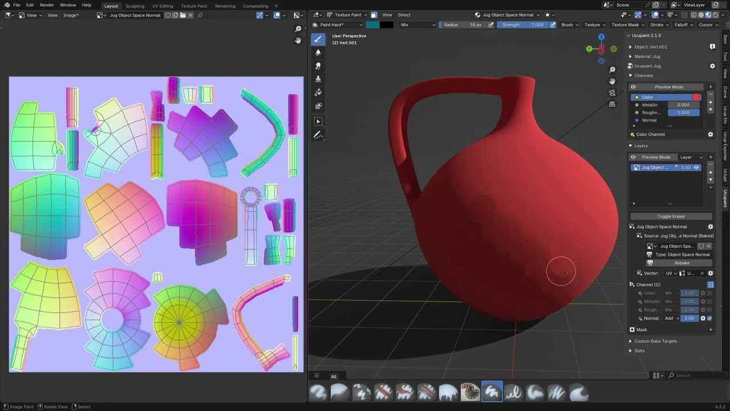Image resolution: width=730 pixels, height=411 pixels.
Task: Click the teal primary brush color swatch
Action: click(373, 25)
